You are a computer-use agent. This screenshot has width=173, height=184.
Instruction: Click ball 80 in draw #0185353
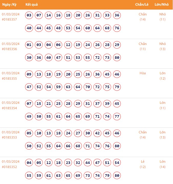pos(117,146)
